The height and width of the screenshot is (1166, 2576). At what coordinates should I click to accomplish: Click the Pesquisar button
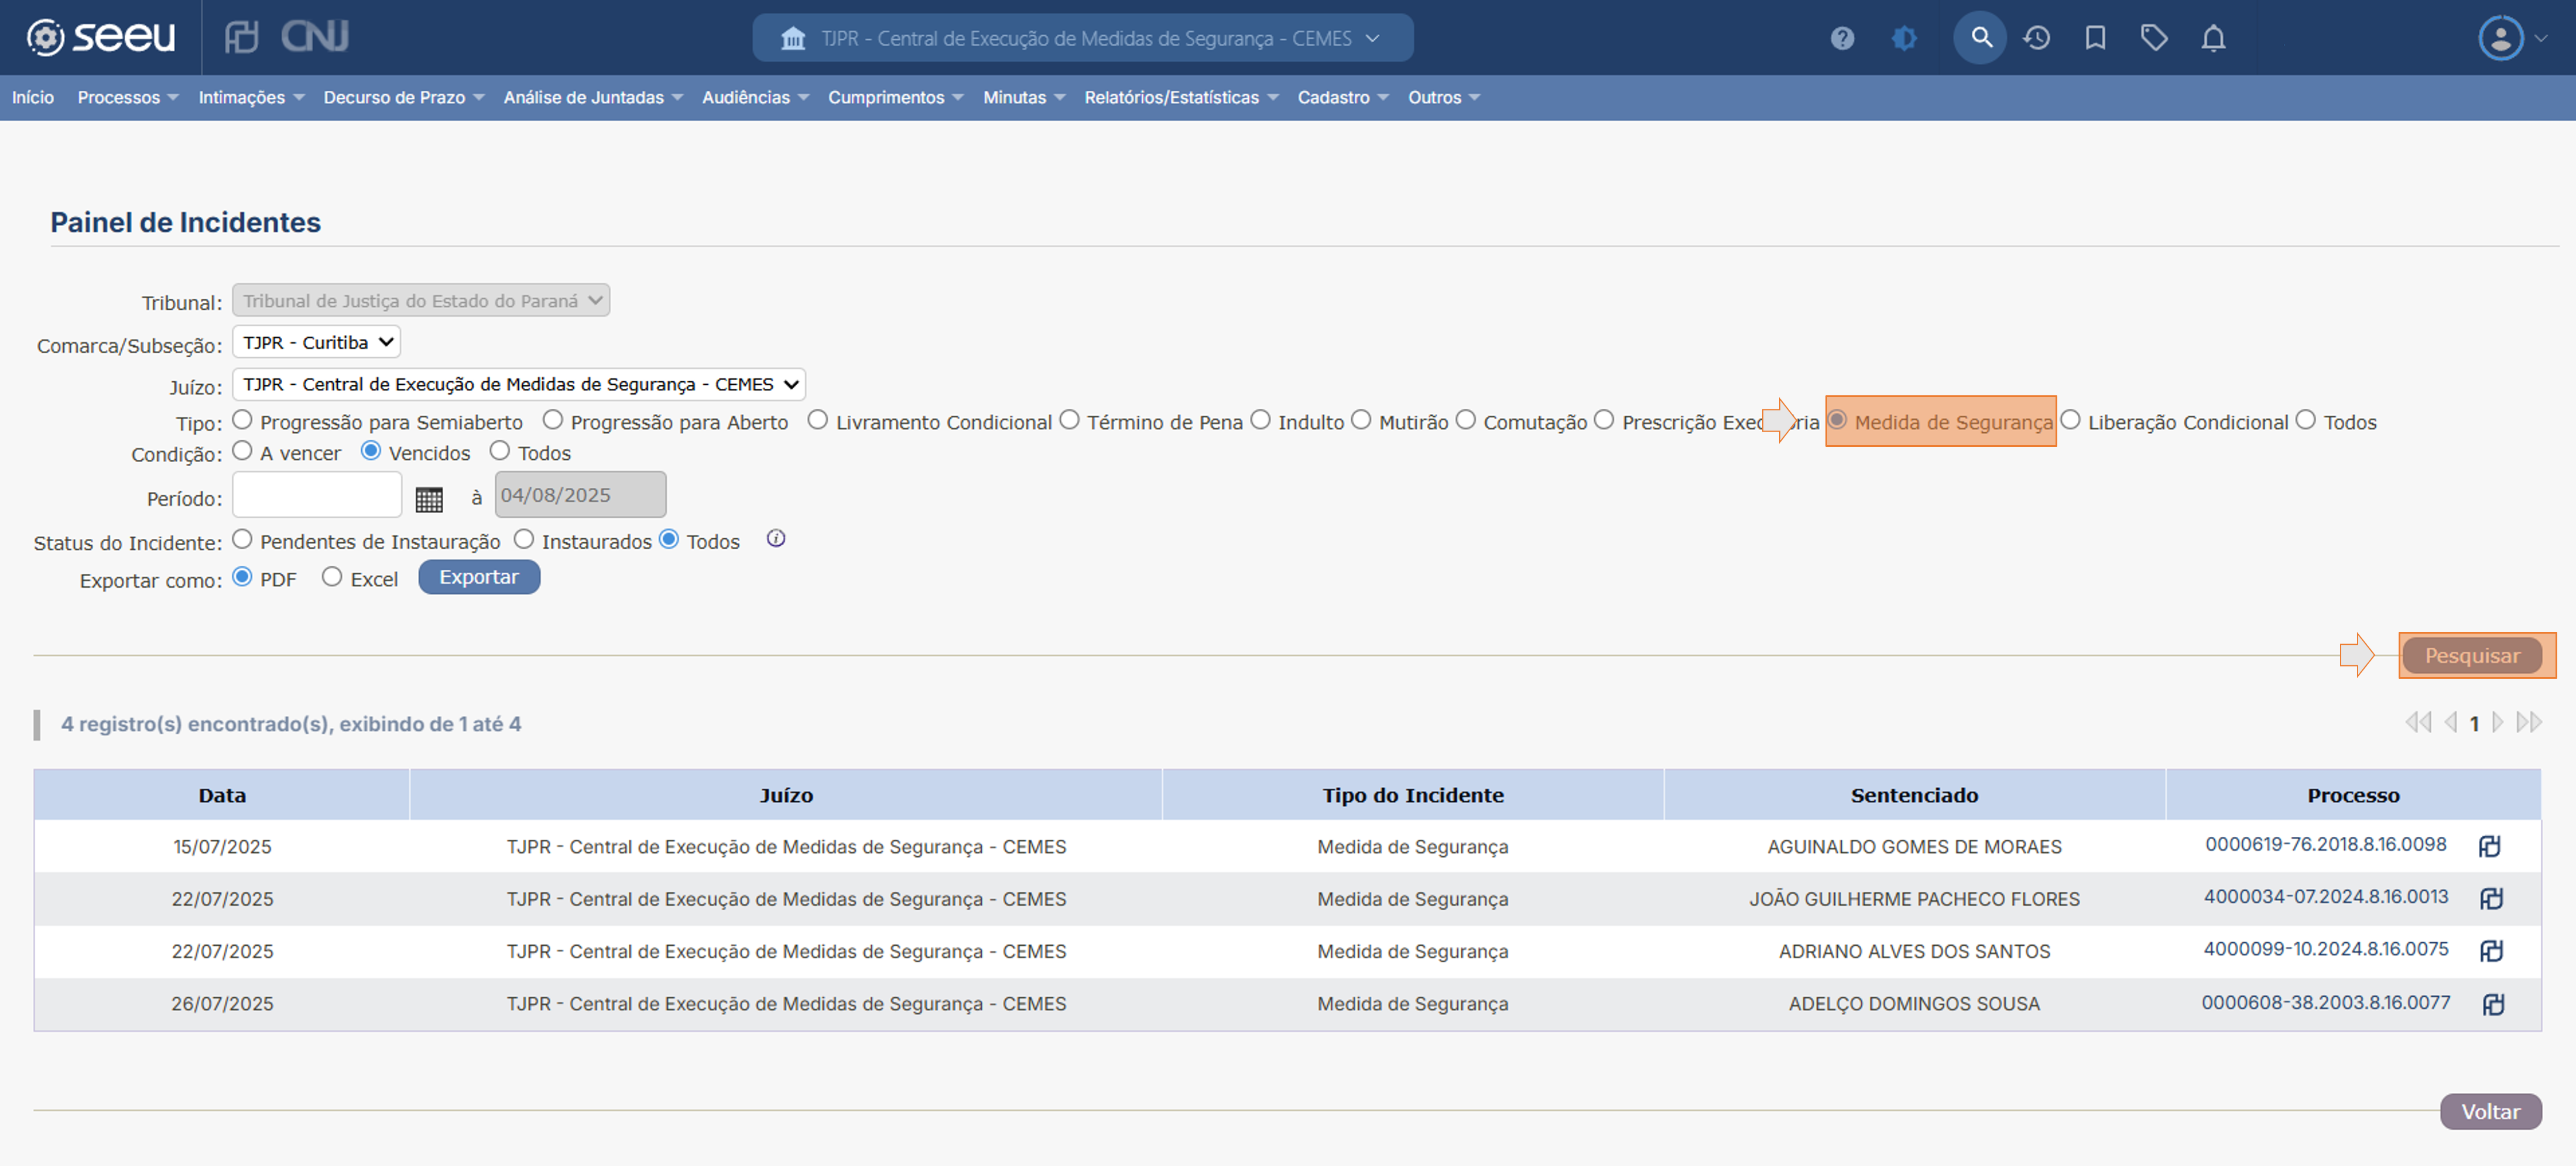pos(2472,655)
